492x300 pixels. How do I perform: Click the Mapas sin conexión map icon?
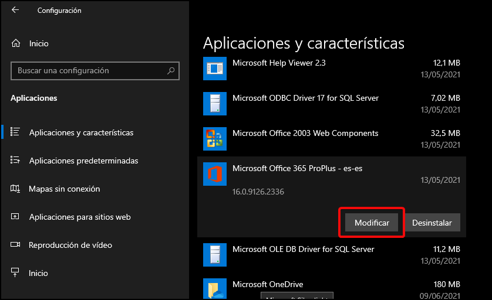pyautogui.click(x=15, y=189)
